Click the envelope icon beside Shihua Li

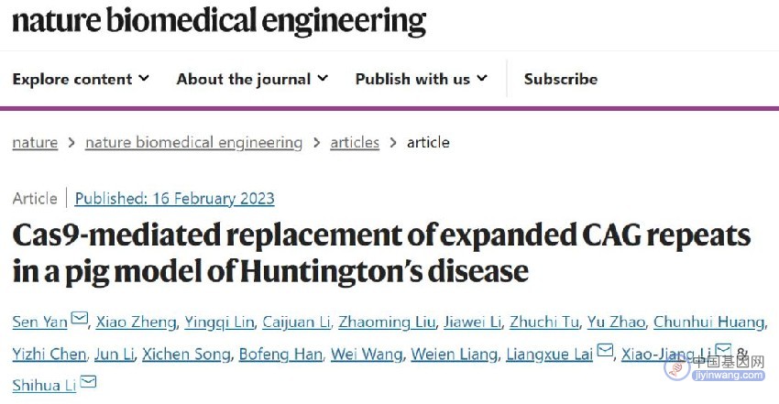[x=88, y=381]
